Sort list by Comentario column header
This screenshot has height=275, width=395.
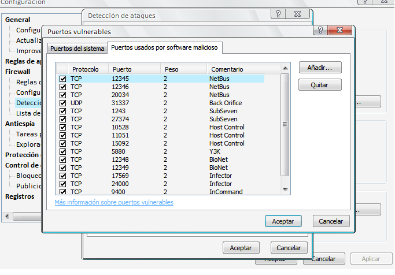coord(243,69)
